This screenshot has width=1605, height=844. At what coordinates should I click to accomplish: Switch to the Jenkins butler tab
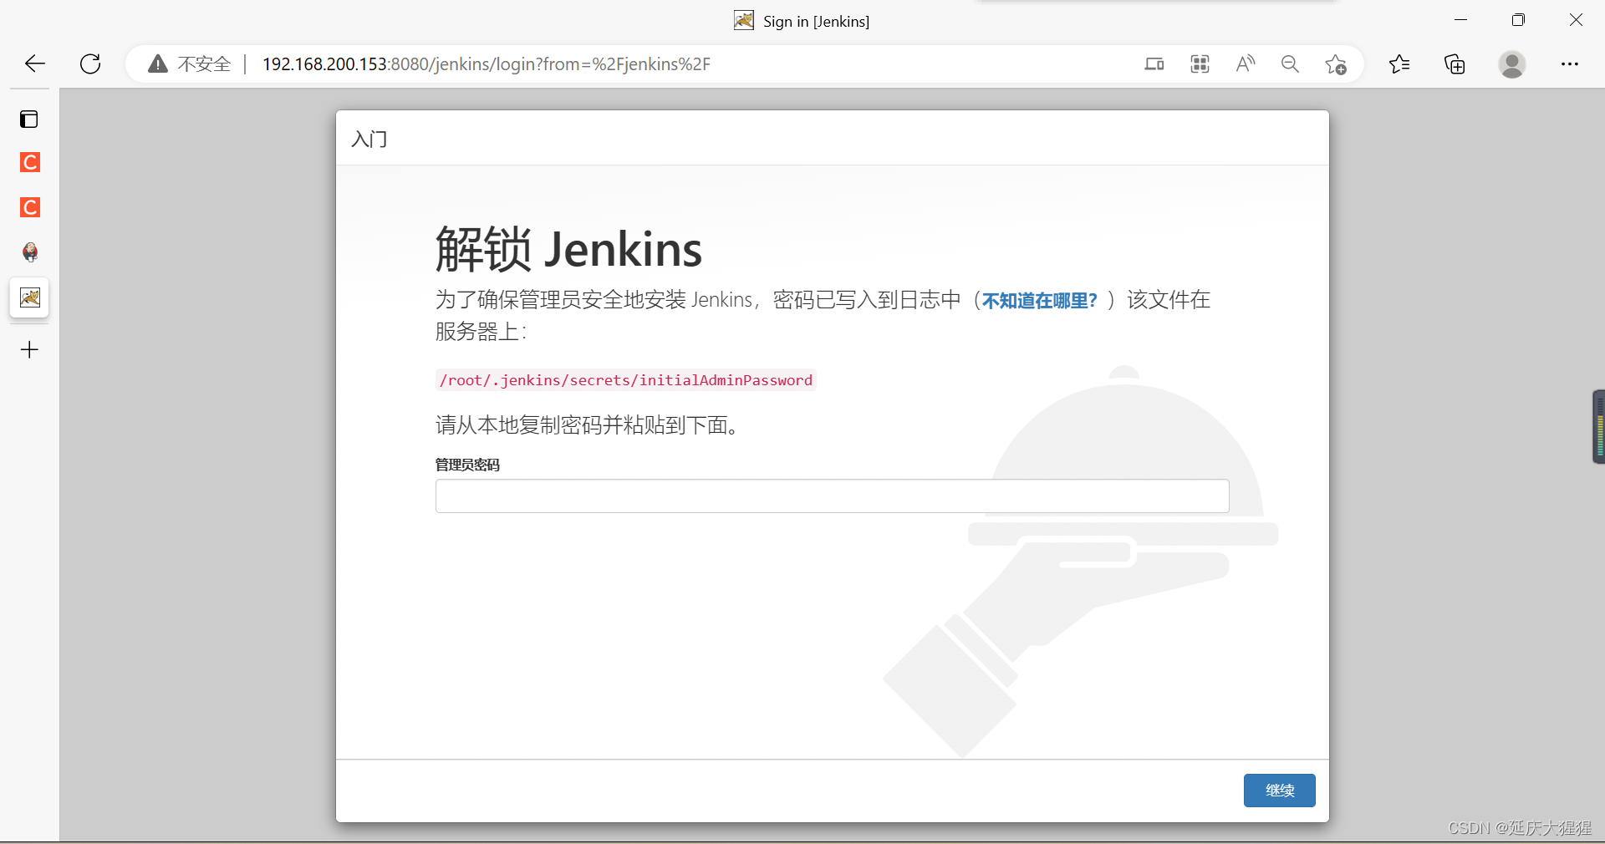[x=30, y=252]
